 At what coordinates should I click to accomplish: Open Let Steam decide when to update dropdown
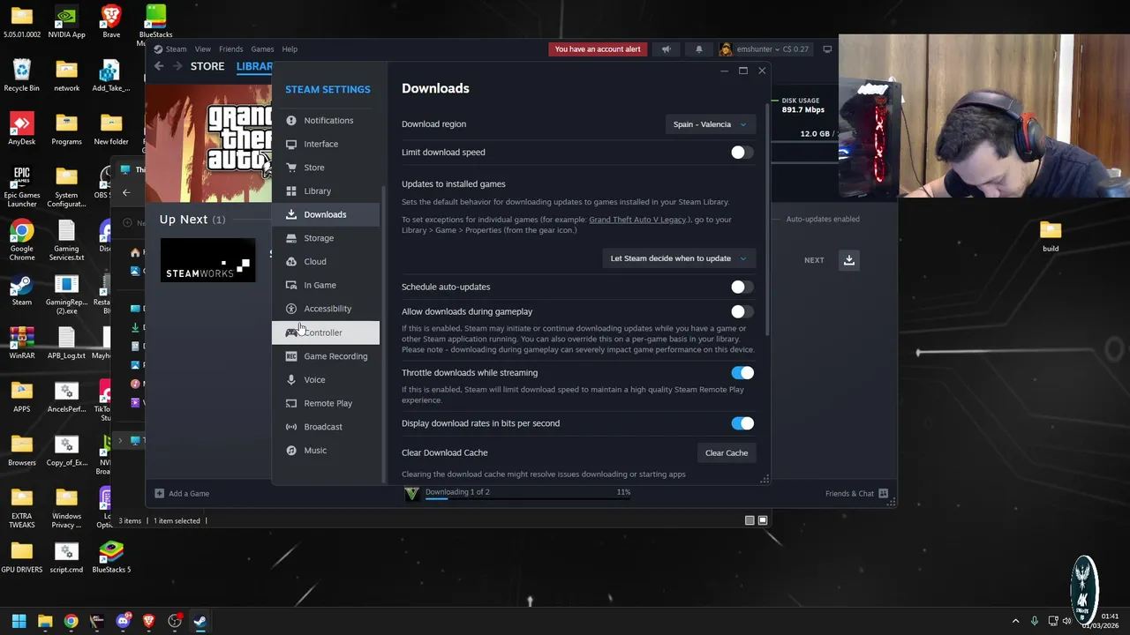678,258
